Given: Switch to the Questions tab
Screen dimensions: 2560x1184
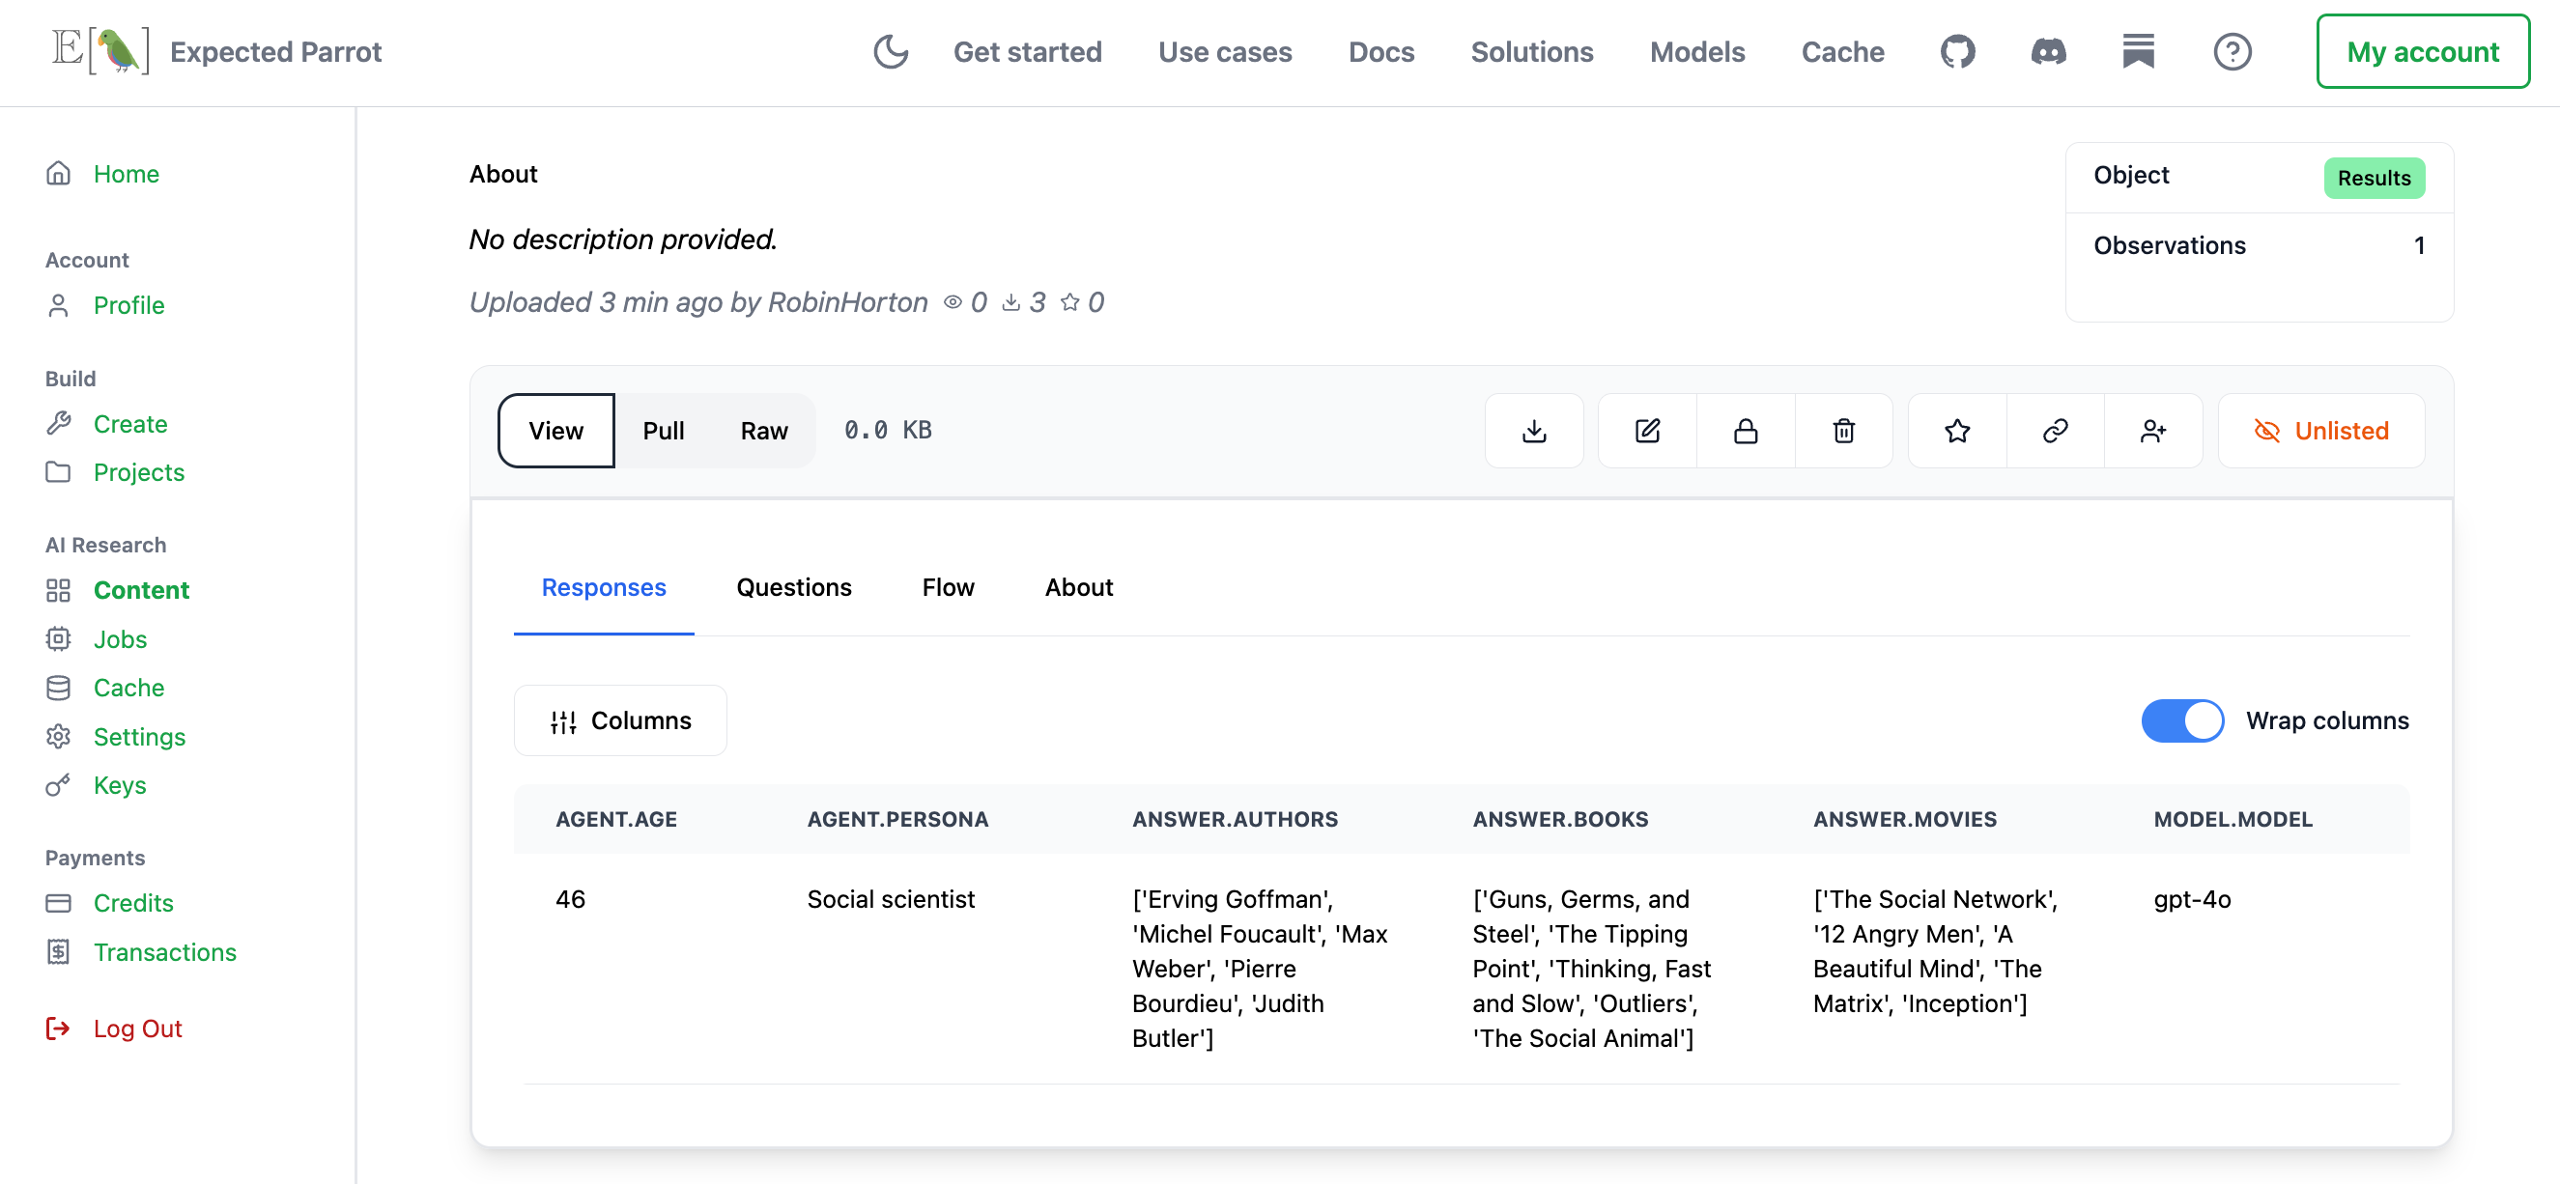Looking at the screenshot, I should (793, 587).
